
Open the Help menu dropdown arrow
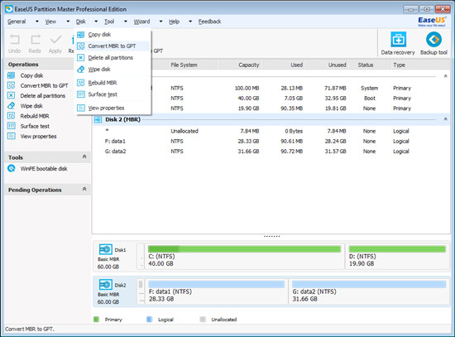(x=190, y=22)
